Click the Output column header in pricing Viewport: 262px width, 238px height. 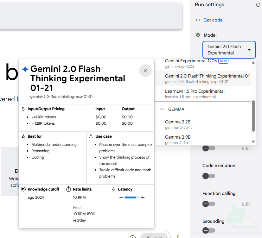click(128, 109)
